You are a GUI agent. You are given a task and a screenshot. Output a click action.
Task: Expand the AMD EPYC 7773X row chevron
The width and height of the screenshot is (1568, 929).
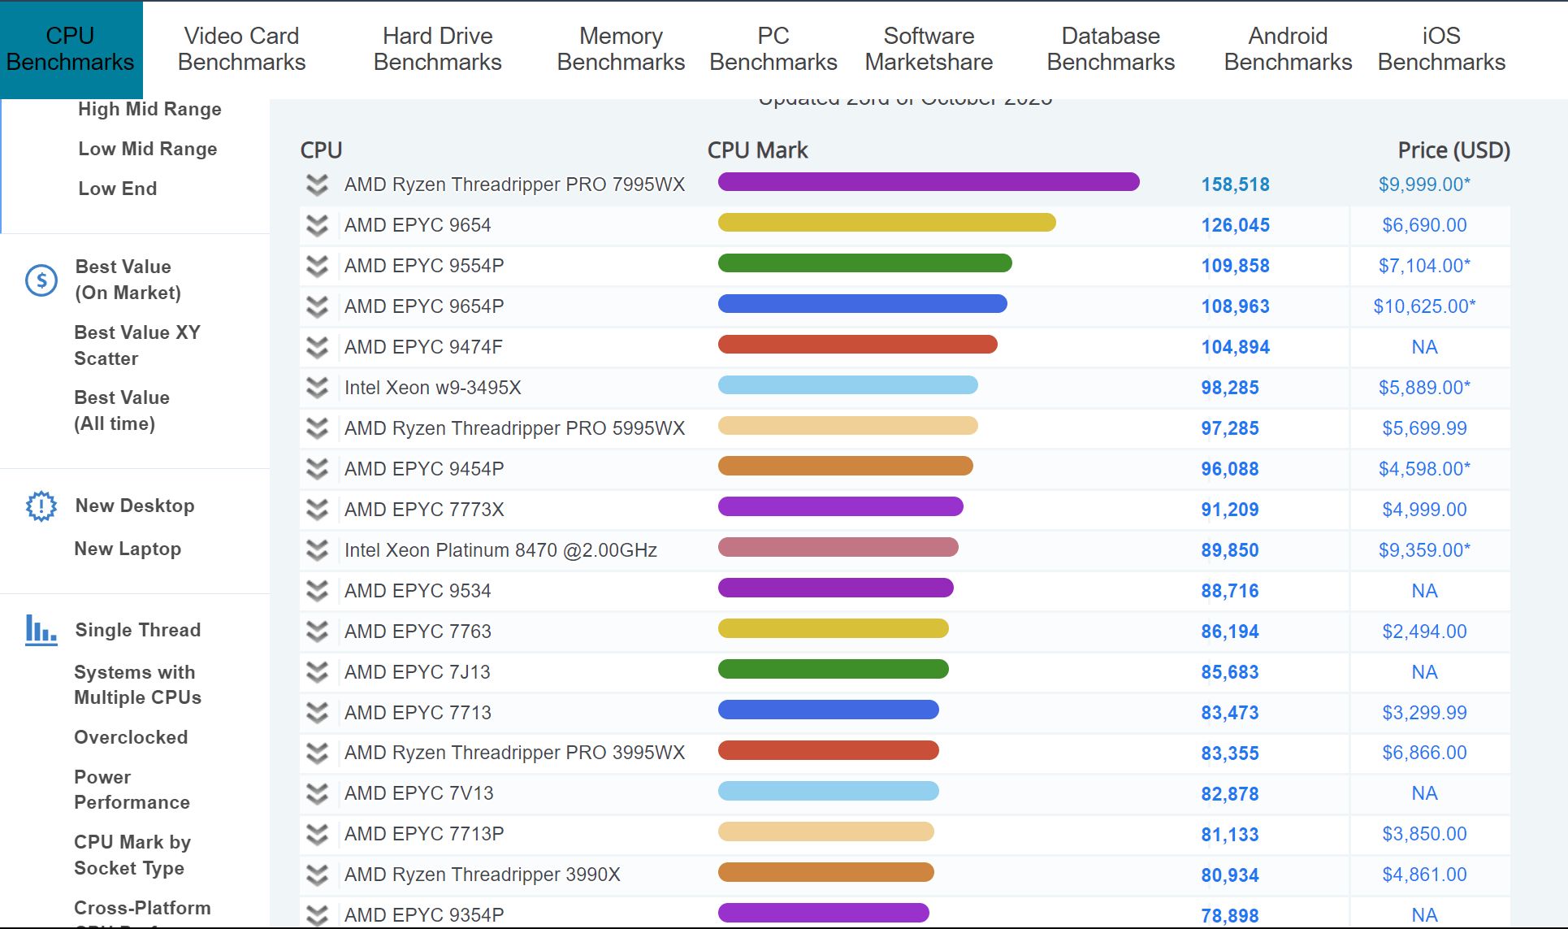click(x=317, y=510)
